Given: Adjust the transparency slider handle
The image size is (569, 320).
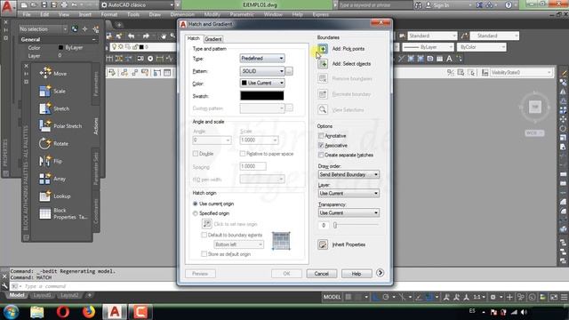Looking at the screenshot, I should click(335, 225).
